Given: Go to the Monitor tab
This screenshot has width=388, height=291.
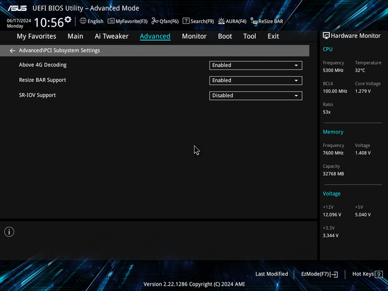Looking at the screenshot, I should tap(194, 36).
